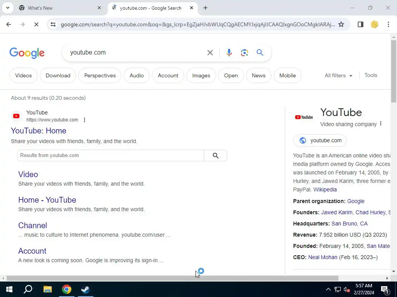Click the Google logo
The width and height of the screenshot is (397, 297).
[x=27, y=53]
